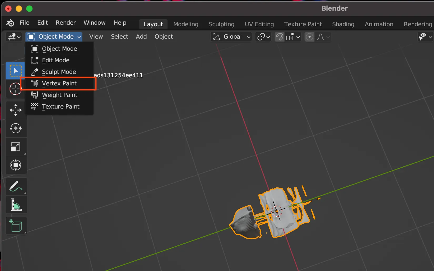Click the Add menu in viewport header
Image resolution: width=434 pixels, height=271 pixels.
click(x=141, y=37)
